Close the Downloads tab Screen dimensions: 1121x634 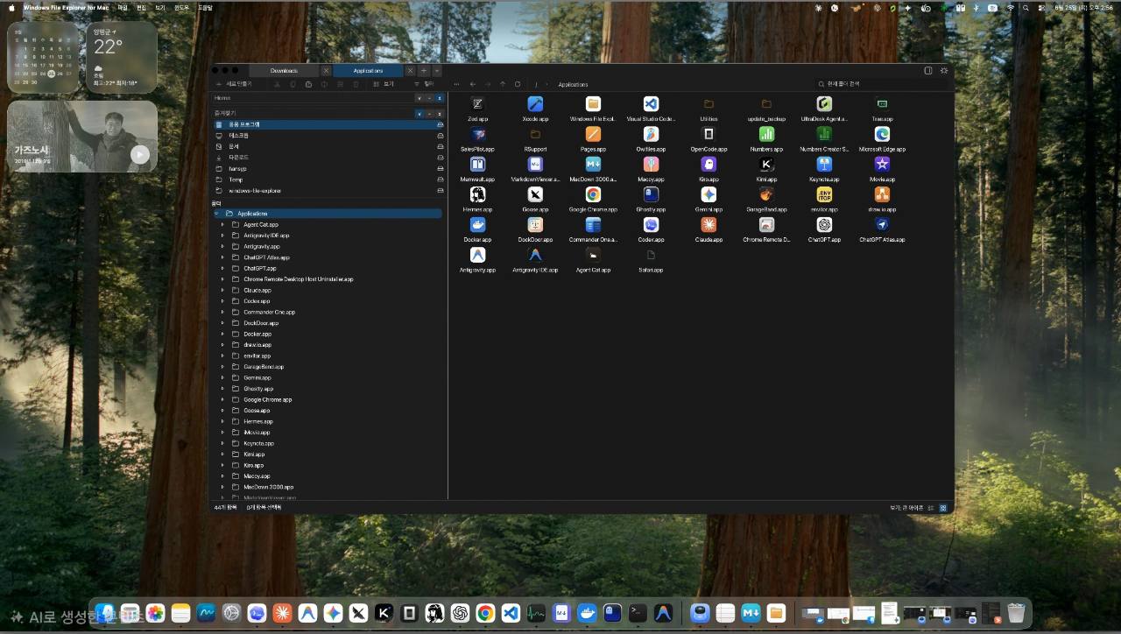pos(326,70)
